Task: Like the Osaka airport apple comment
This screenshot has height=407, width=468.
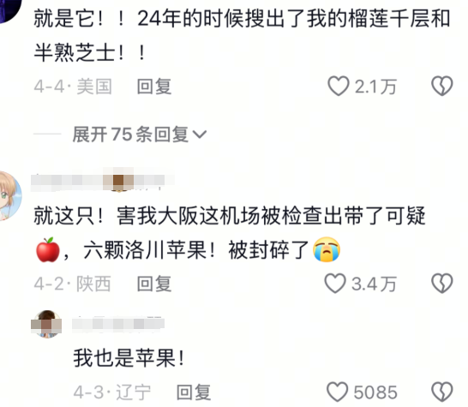Action: click(x=335, y=283)
